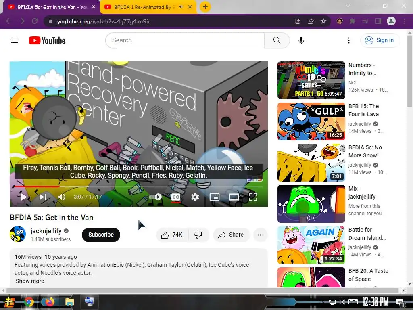Screen dimensions: 413x310
Task: Open Chrome from the taskbar
Action: [29, 302]
